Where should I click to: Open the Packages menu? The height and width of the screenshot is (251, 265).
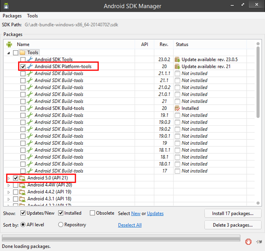pyautogui.click(x=12, y=16)
